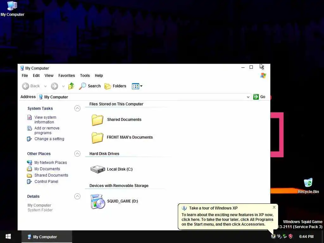This screenshot has height=243, width=324.
Task: Click the Windows flag logo in window
Action: click(263, 76)
